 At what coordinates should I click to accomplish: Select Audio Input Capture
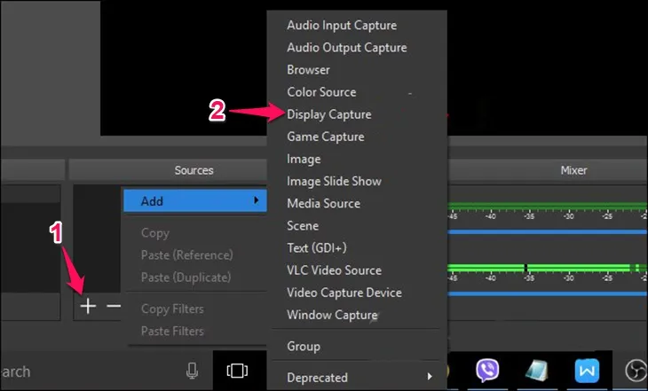point(342,26)
